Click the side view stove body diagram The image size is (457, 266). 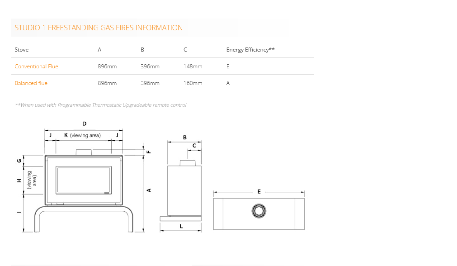pos(184,190)
